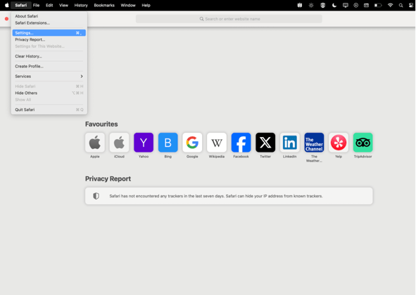
Task: Open the Help menu
Action: [x=146, y=6]
